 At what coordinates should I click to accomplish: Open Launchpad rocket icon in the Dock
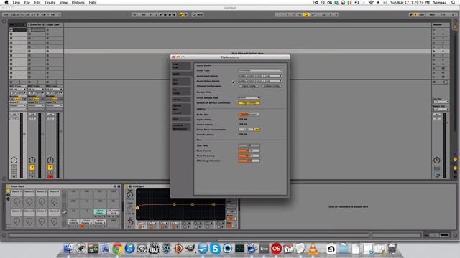(81, 249)
